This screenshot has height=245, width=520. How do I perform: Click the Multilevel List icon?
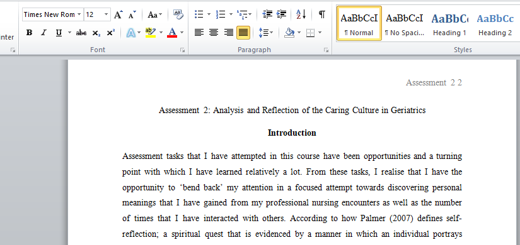[x=245, y=14]
